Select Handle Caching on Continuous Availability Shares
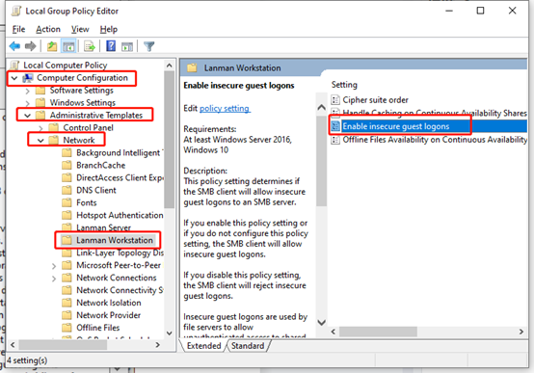534x373 pixels. point(435,113)
